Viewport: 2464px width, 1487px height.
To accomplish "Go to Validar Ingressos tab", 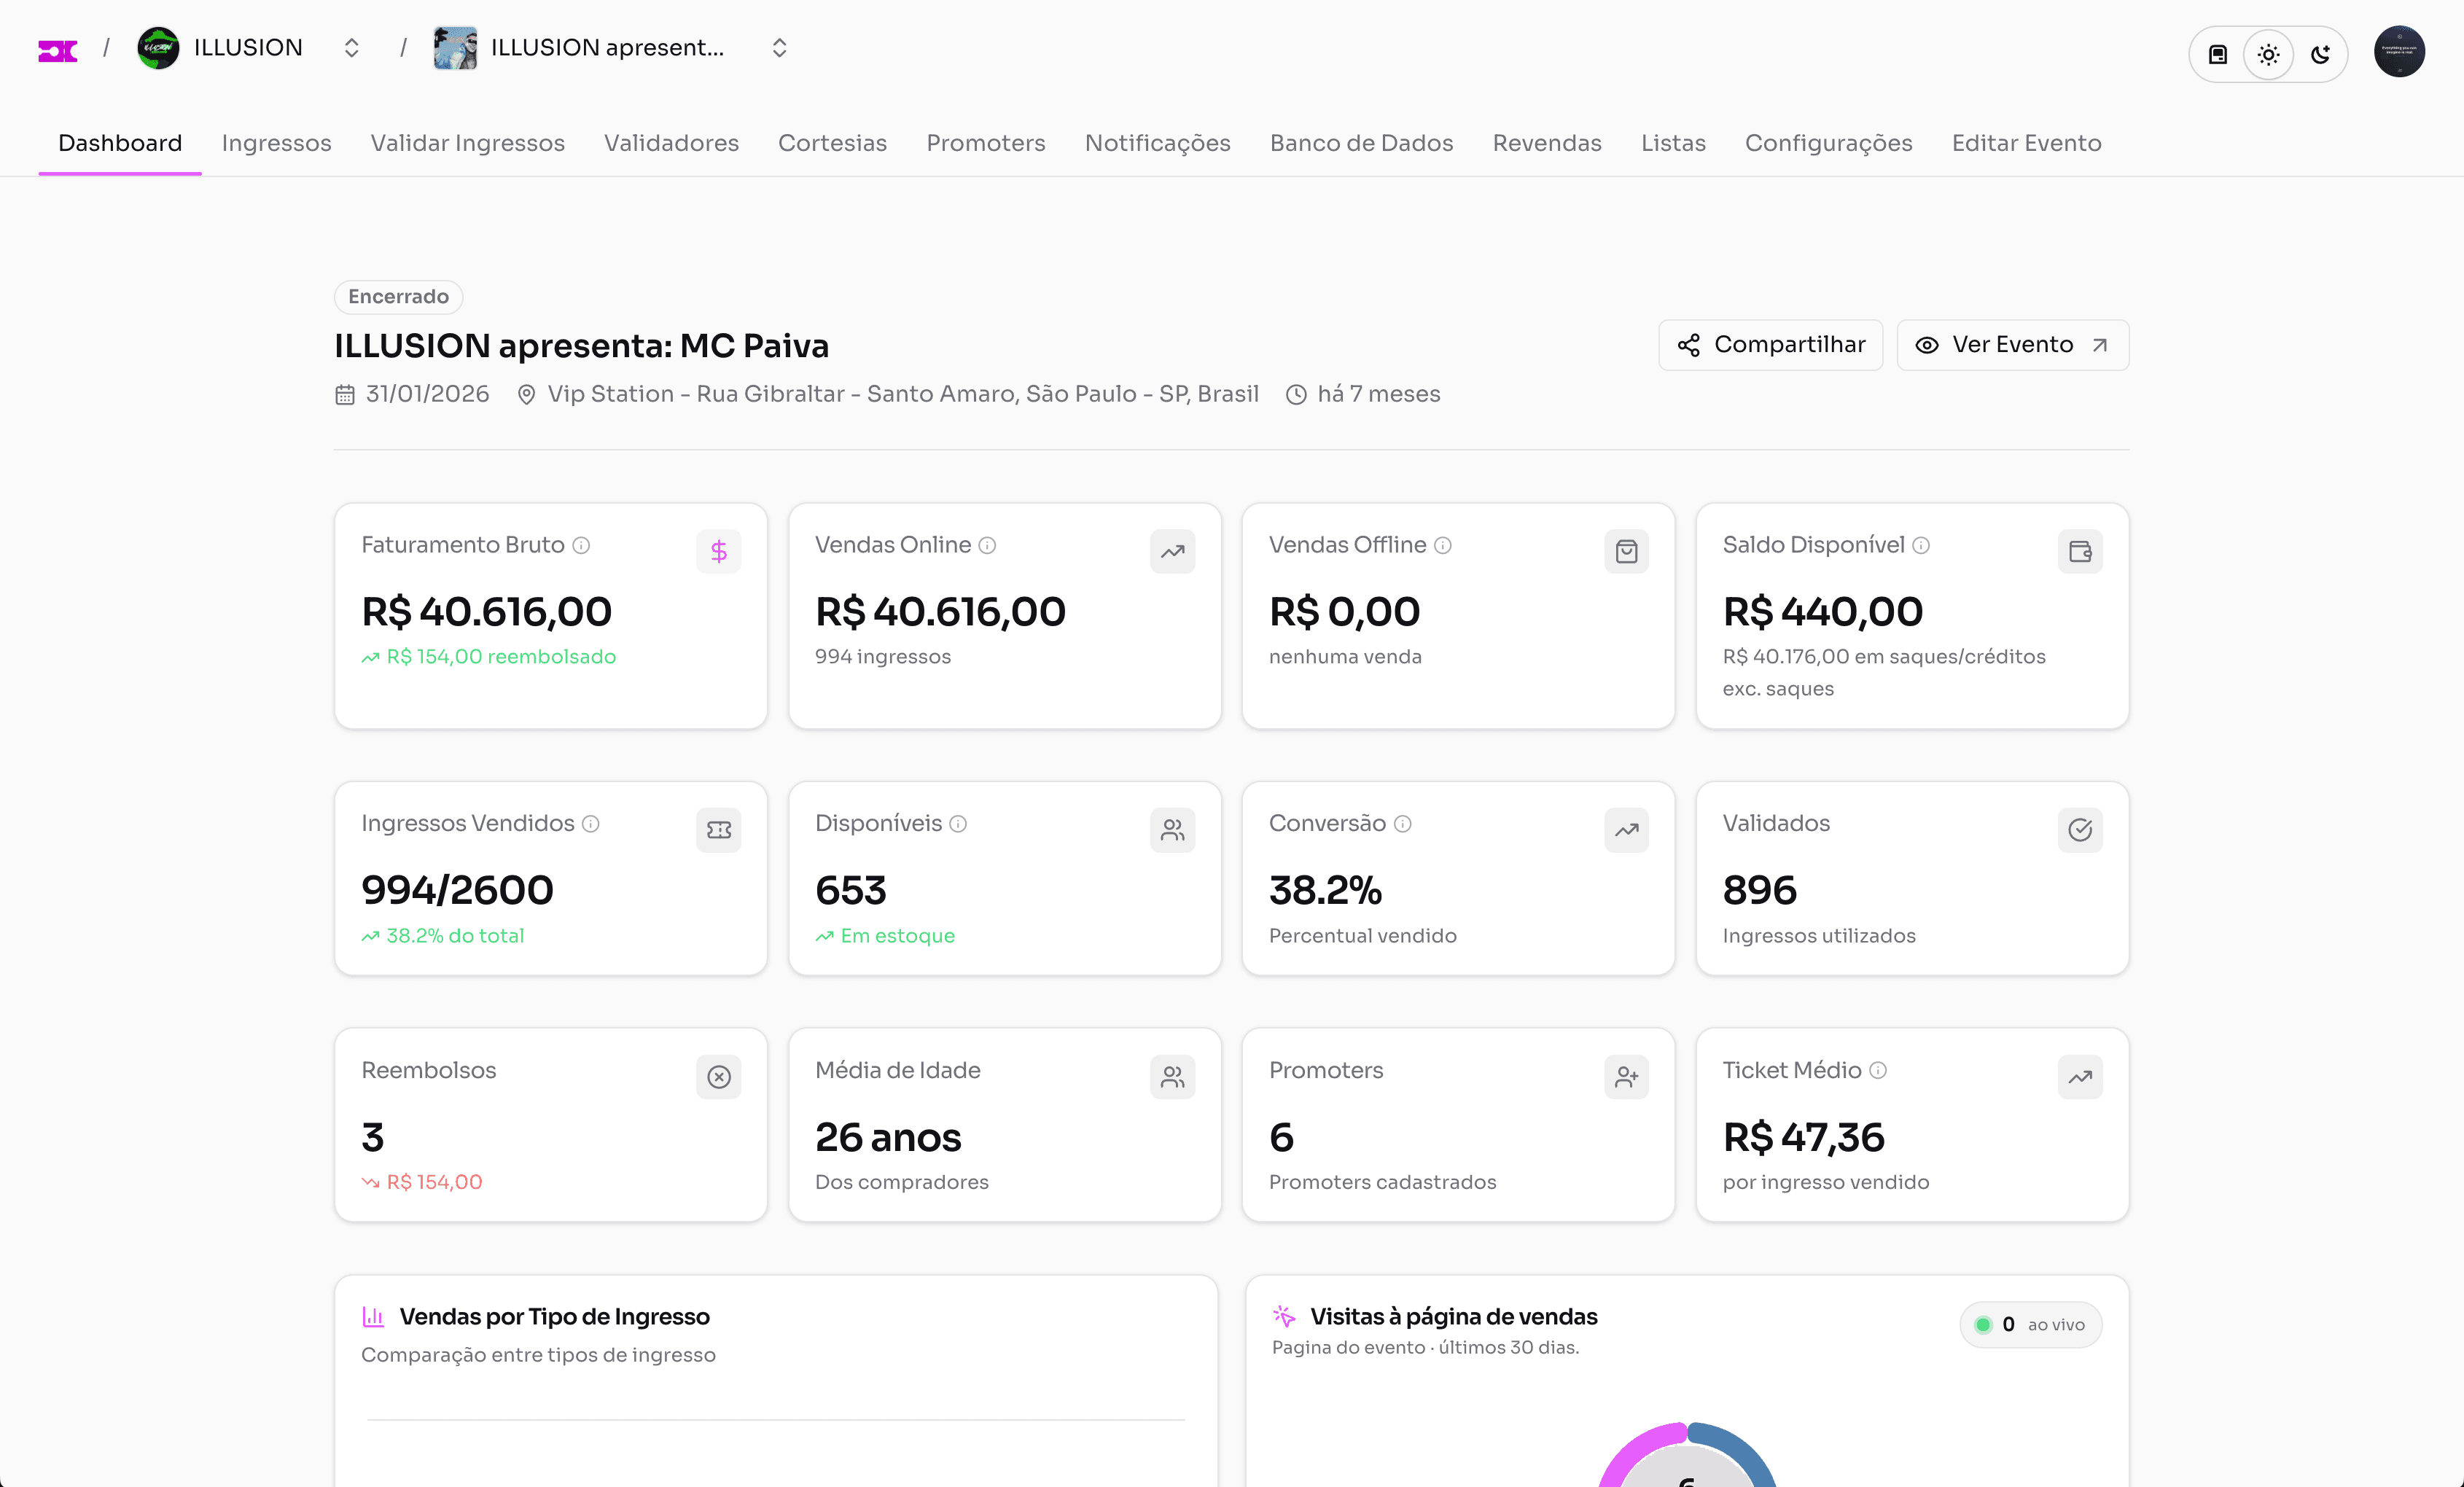I will coord(468,143).
